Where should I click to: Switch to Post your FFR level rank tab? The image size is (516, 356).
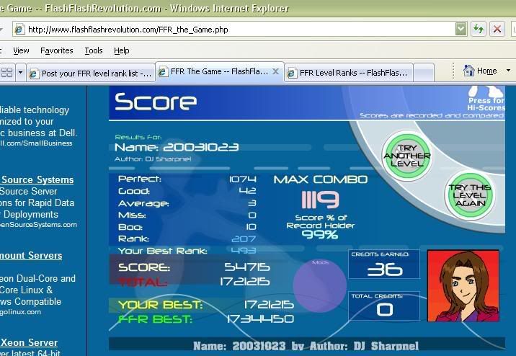pyautogui.click(x=92, y=73)
